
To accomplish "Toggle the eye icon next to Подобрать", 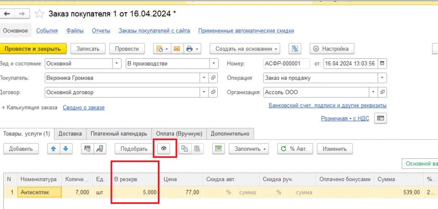I will (x=164, y=149).
